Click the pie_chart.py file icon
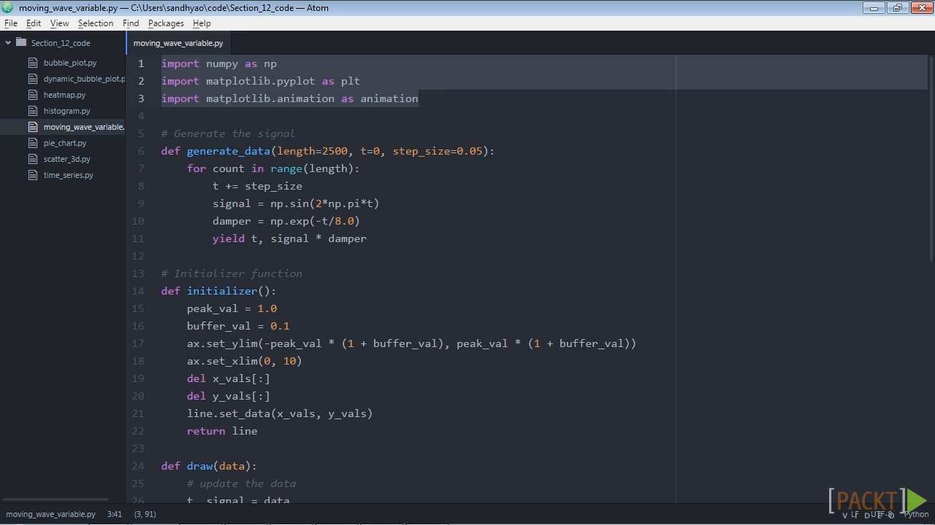The width and height of the screenshot is (935, 525). coord(33,143)
